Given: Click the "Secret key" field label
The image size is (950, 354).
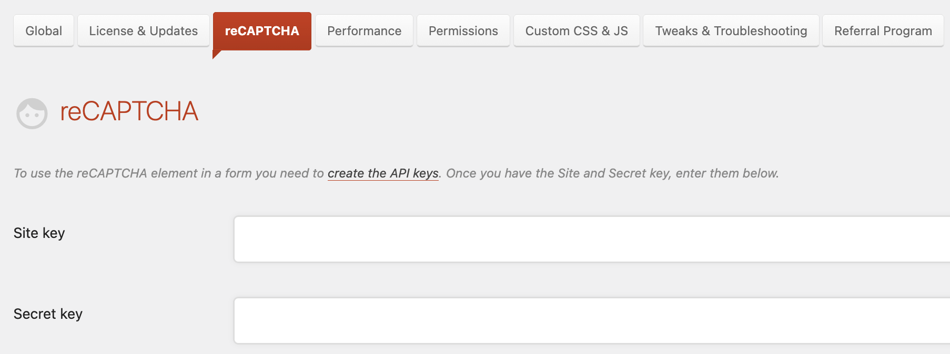Looking at the screenshot, I should coord(48,314).
